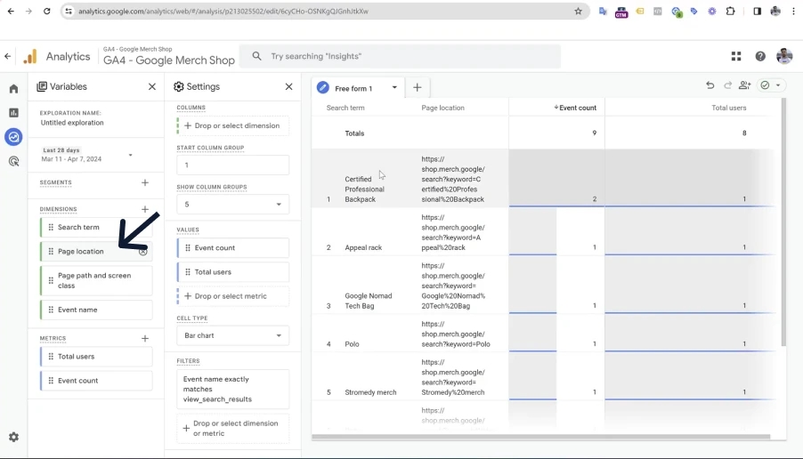Click Search term column header

[x=345, y=108]
